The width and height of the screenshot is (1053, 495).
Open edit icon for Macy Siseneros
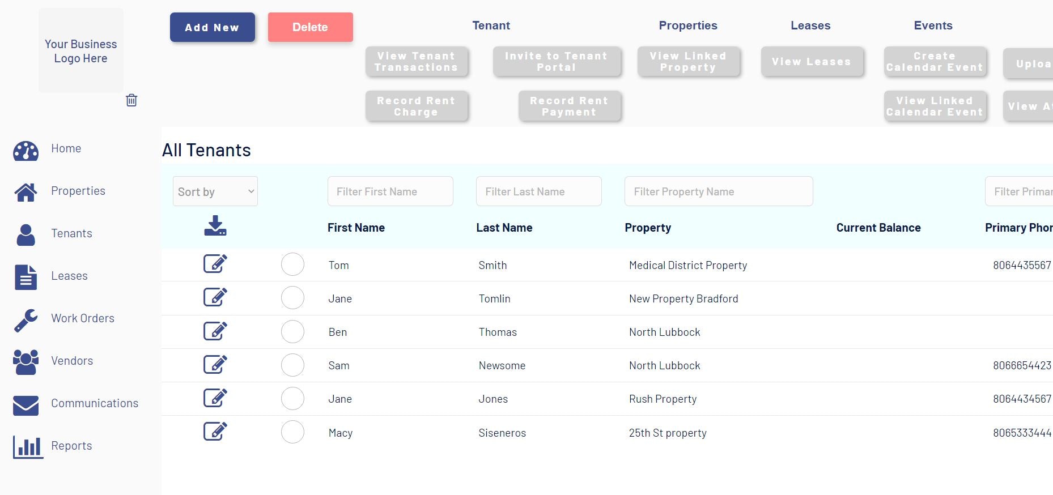tap(215, 431)
